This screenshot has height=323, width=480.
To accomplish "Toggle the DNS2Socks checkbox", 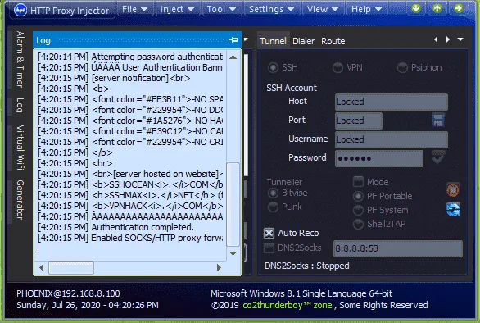I will click(x=269, y=248).
